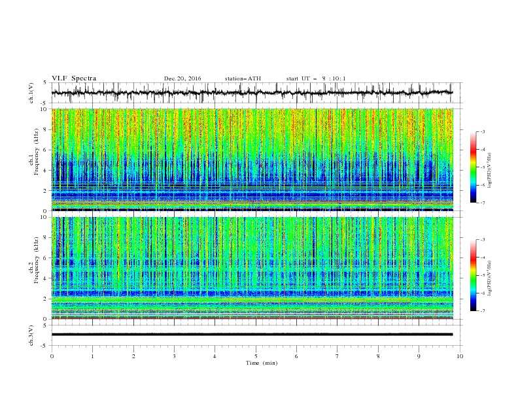This screenshot has width=518, height=400.
Task: Click the ch.2 spectrogram color scale bar
Action: (x=473, y=275)
